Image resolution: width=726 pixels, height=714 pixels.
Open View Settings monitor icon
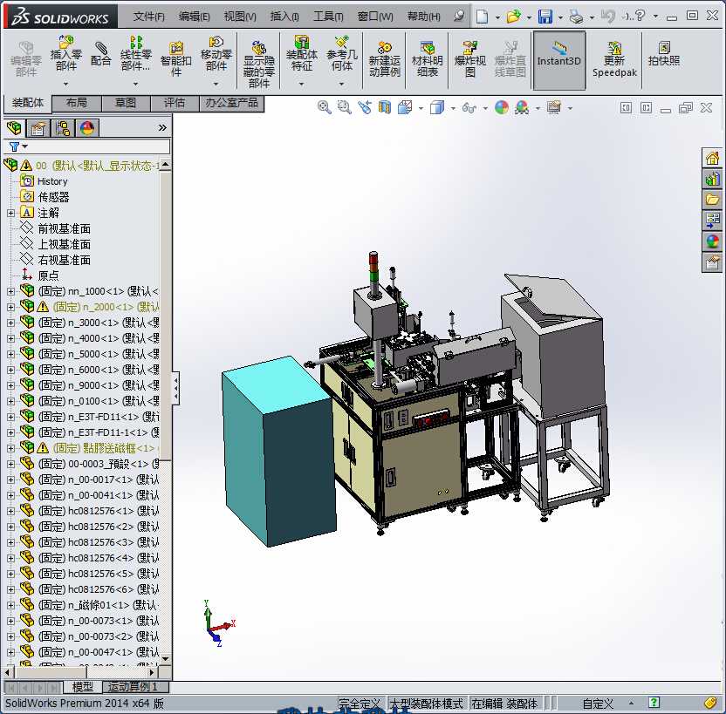[554, 108]
